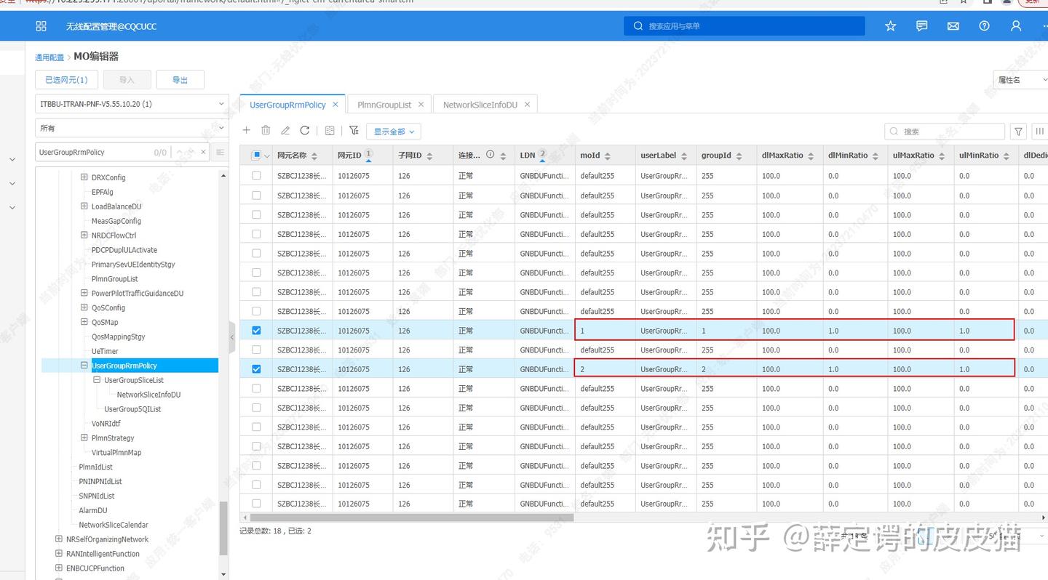Click the star favorite icon in the header
Screen dimensions: 1048x580
tap(890, 25)
